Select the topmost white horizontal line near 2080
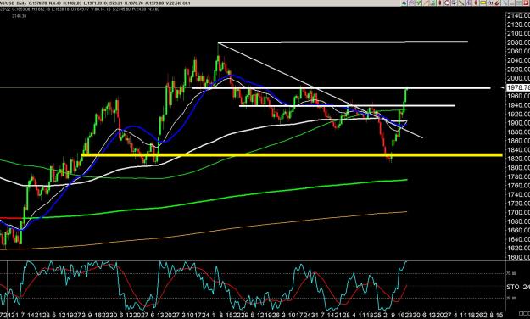 [343, 42]
